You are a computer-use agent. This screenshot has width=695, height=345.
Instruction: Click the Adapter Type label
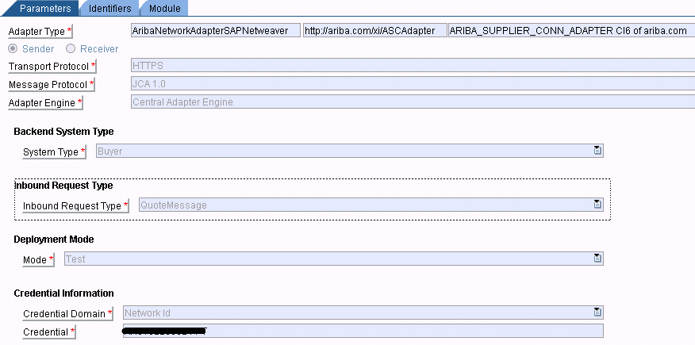[40, 32]
